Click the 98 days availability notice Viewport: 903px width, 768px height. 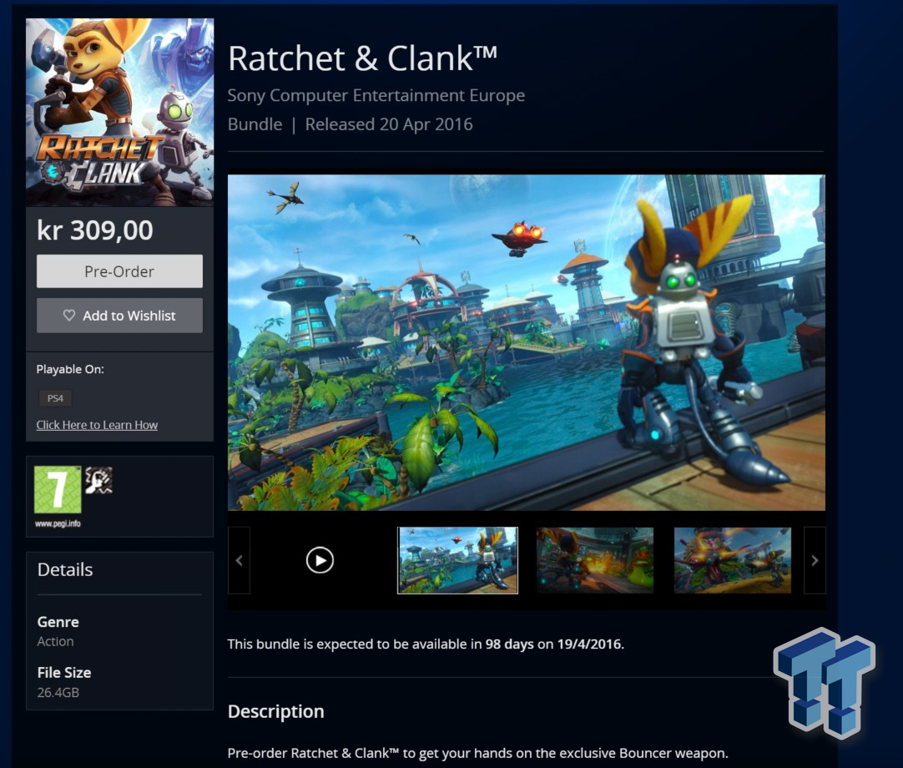tap(426, 644)
